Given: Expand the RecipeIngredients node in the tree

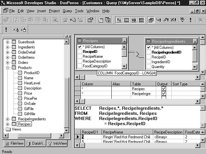Looking at the screenshot, I should (x=8, y=119).
